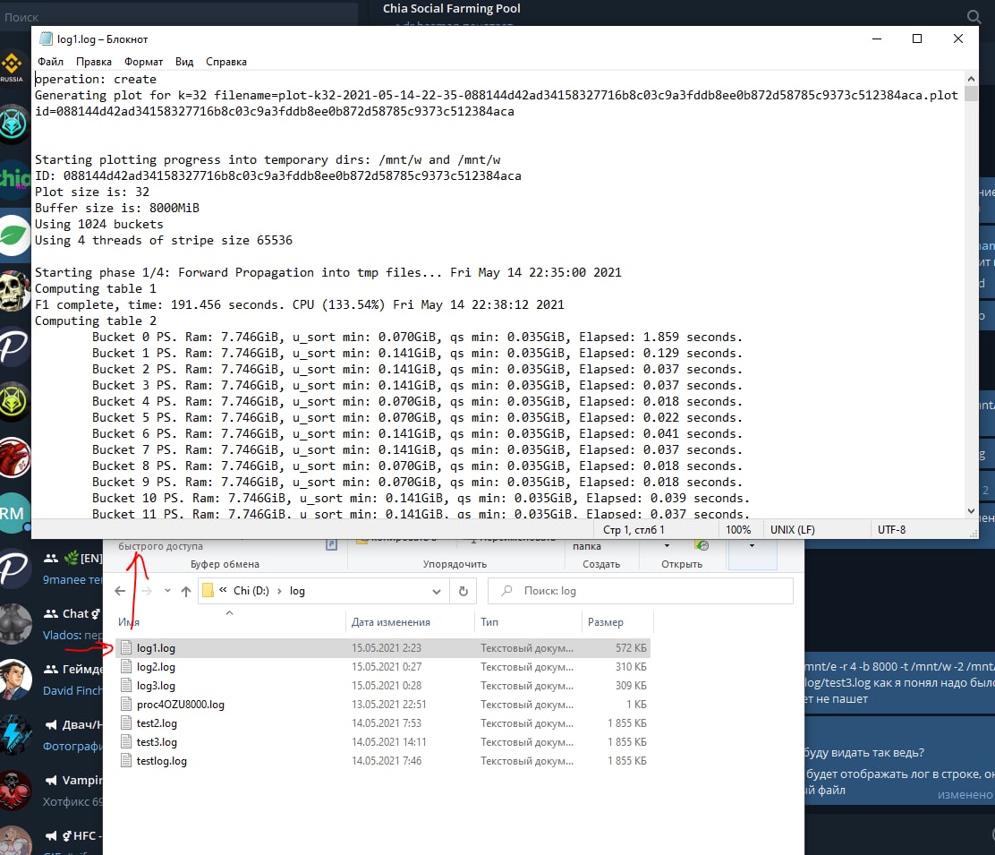Click the Notepad scrollbar thumb
995x855 pixels.
click(971, 93)
